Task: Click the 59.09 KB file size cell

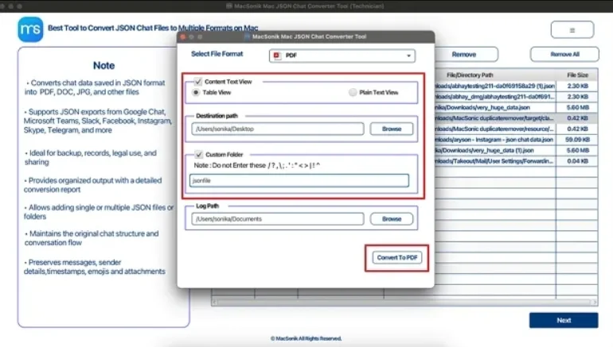Action: pos(577,140)
